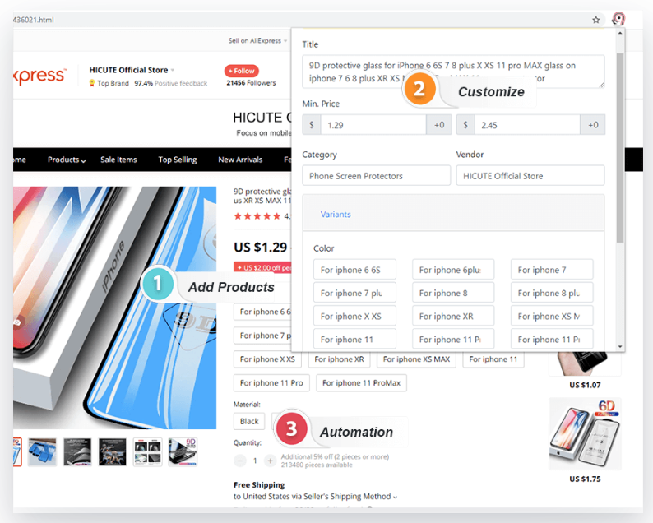Select popup variant For iphone 8

453,293
